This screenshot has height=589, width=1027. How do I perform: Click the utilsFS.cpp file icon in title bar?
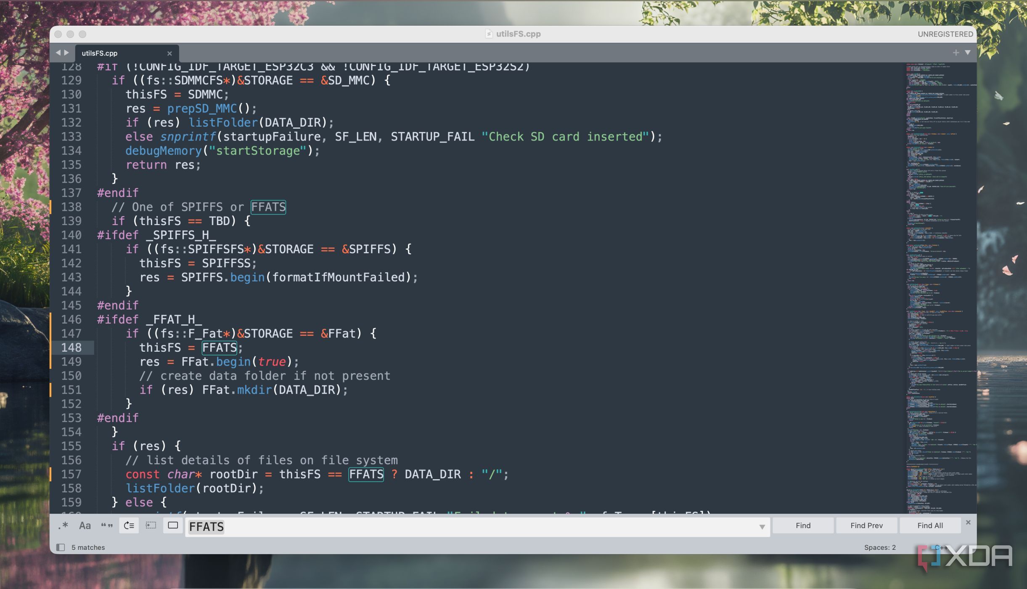pos(489,34)
